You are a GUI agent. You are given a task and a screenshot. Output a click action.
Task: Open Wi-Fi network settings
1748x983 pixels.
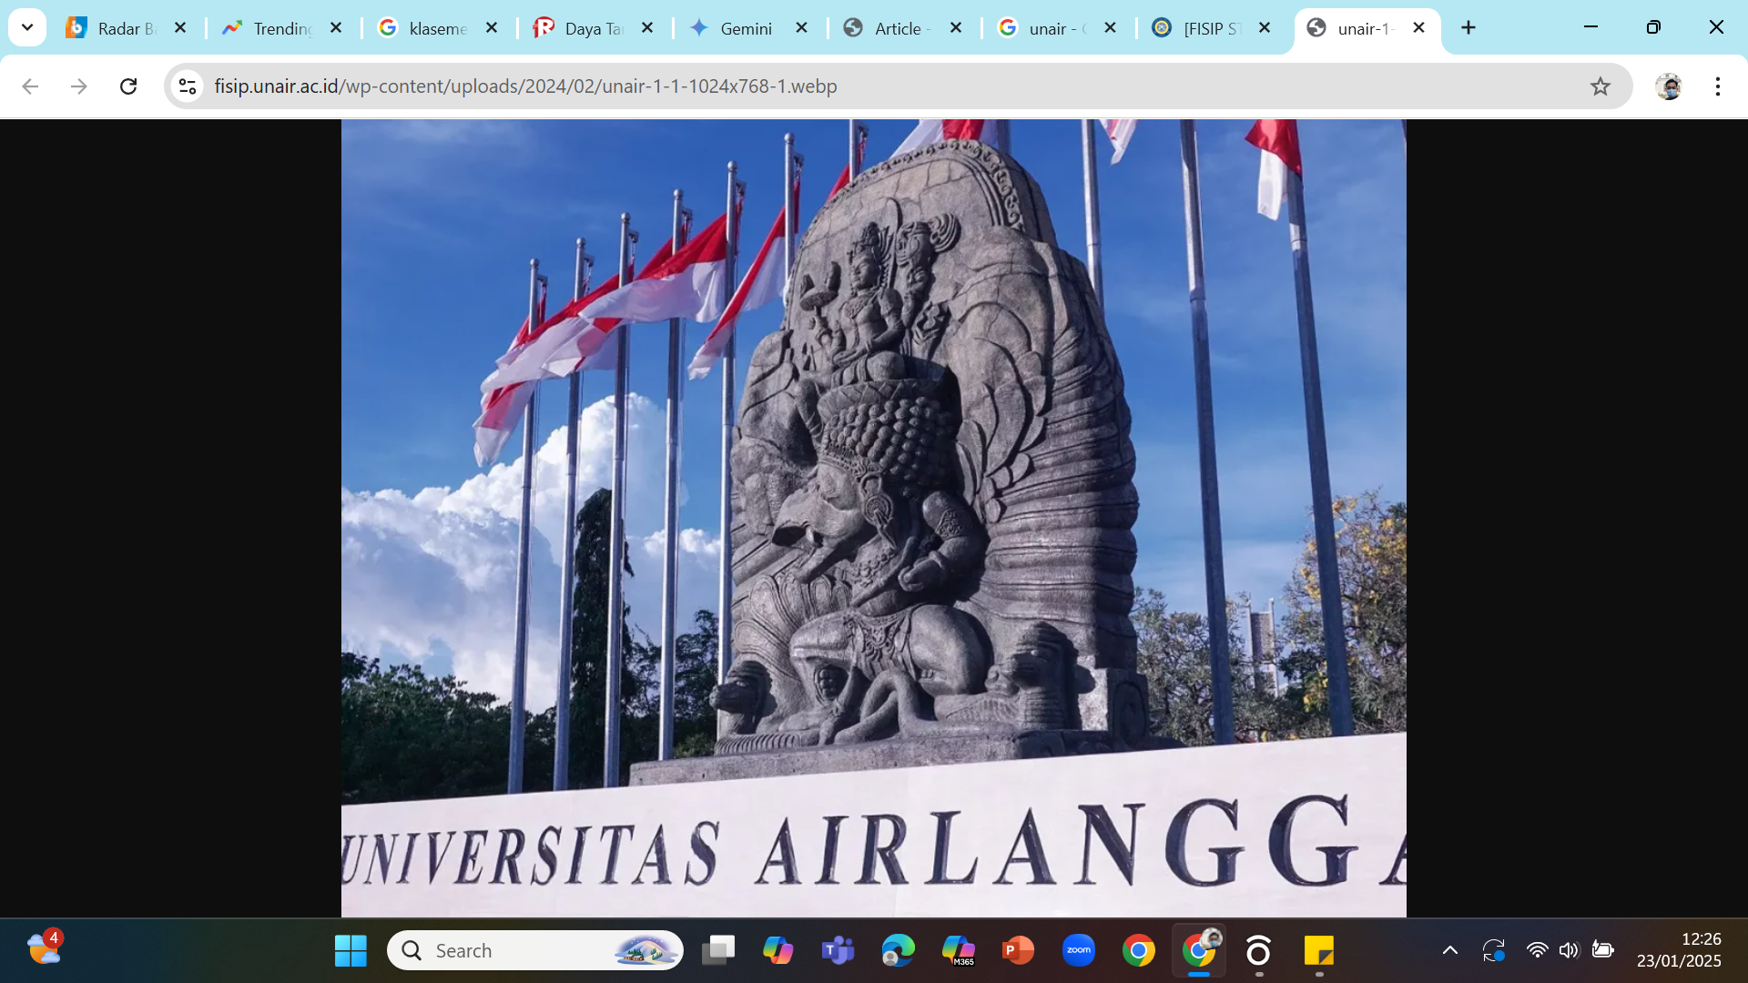[x=1538, y=950]
